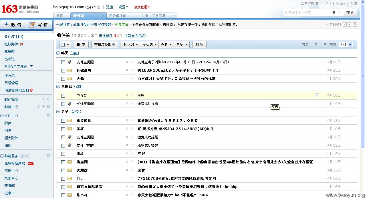Click the envelope icon on the 返钱商城 email
Image resolution: width=365 pixels, height=198 pixels.
[x=70, y=70]
